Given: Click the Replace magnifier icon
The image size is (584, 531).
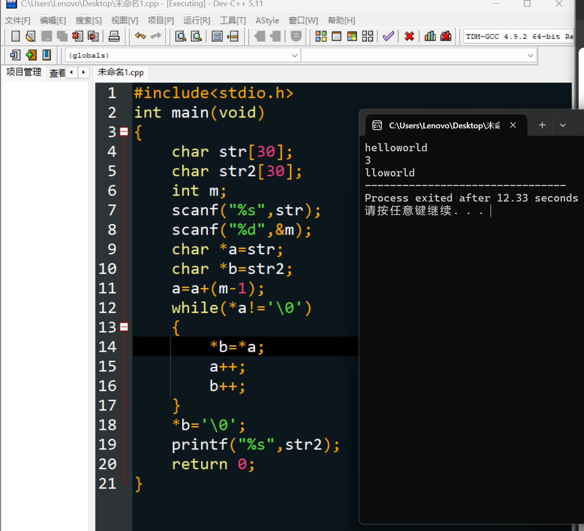Looking at the screenshot, I should 196,36.
